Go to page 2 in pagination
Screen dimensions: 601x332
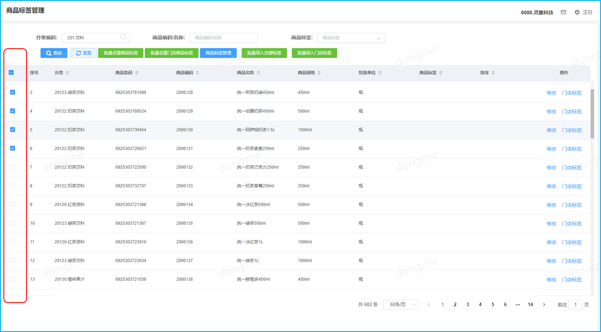tap(455, 305)
